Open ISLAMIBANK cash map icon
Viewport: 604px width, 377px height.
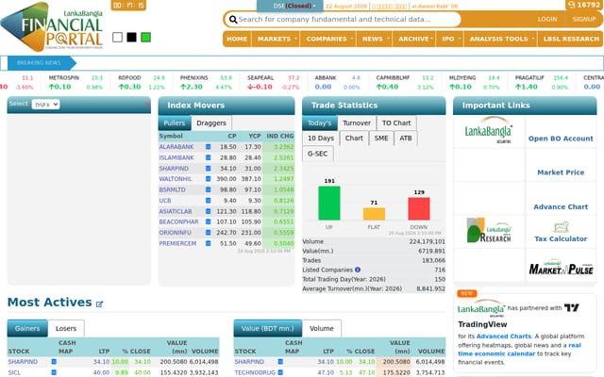(x=208, y=157)
